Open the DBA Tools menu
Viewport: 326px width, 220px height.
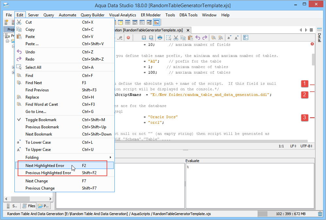pyautogui.click(x=188, y=15)
